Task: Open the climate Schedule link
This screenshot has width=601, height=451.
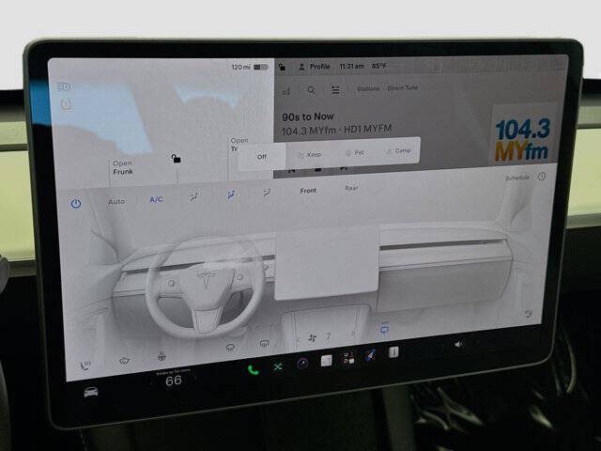Action: coord(517,178)
